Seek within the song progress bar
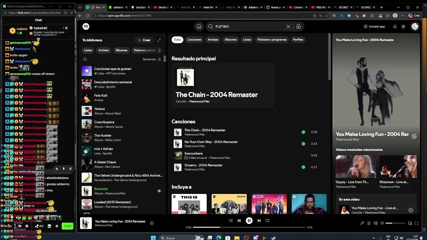 249,227
